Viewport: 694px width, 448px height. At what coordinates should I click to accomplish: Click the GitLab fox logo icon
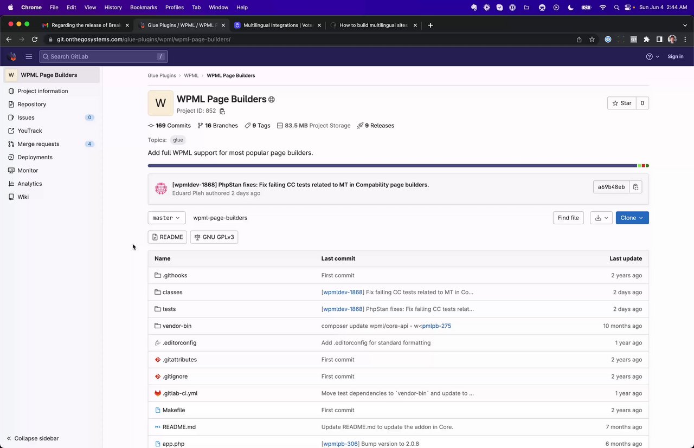tap(12, 56)
